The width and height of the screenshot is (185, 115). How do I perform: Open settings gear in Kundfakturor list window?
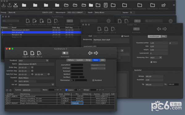pyautogui.click(x=109, y=21)
